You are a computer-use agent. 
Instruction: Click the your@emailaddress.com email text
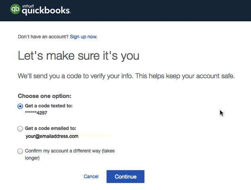[x=52, y=136]
